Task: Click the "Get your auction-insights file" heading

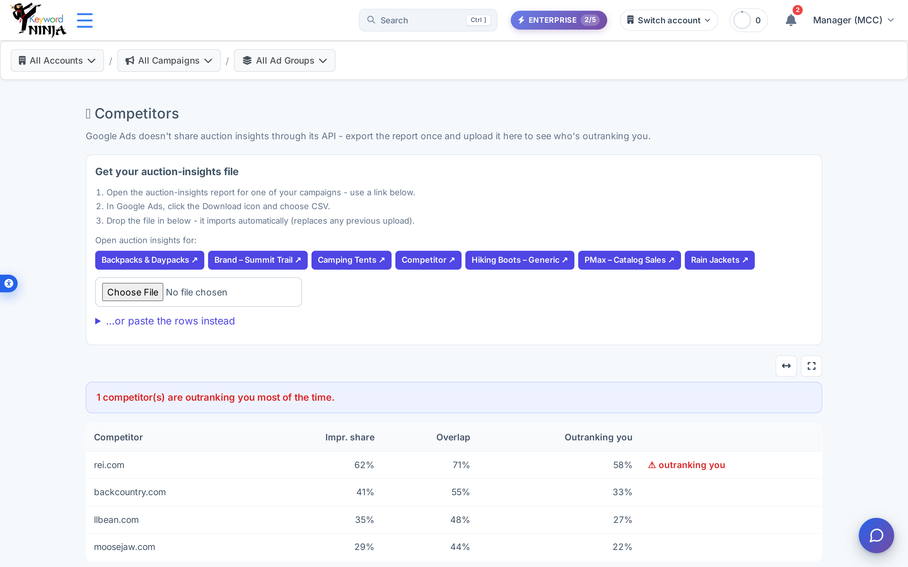Action: tap(167, 172)
